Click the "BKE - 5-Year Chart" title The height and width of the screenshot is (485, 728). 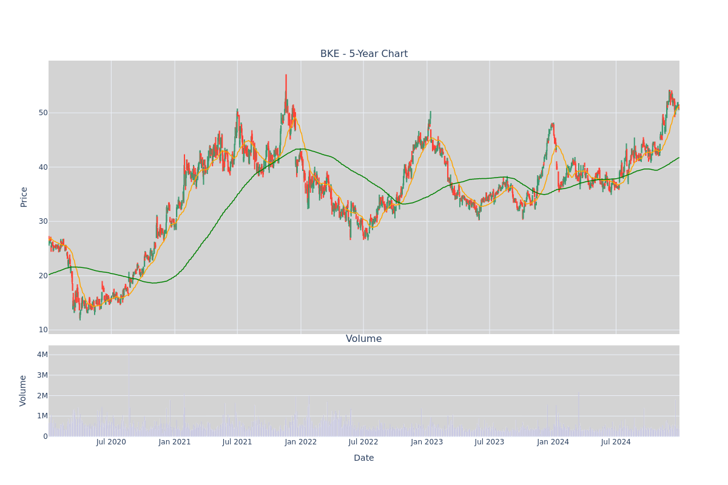pyautogui.click(x=364, y=54)
